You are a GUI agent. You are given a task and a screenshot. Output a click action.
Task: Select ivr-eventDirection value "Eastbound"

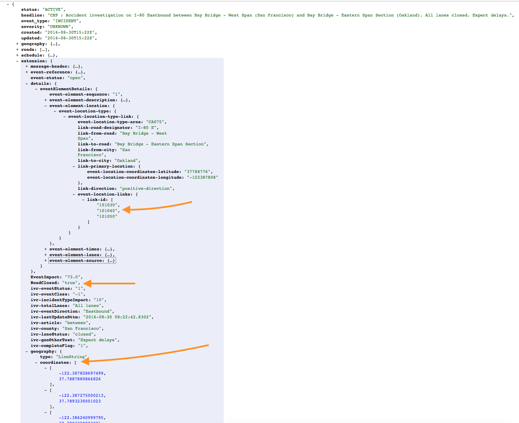tap(98, 312)
